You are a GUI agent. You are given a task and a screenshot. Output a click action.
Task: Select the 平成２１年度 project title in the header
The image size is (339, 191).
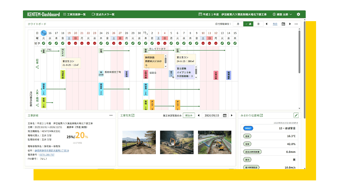(233, 14)
